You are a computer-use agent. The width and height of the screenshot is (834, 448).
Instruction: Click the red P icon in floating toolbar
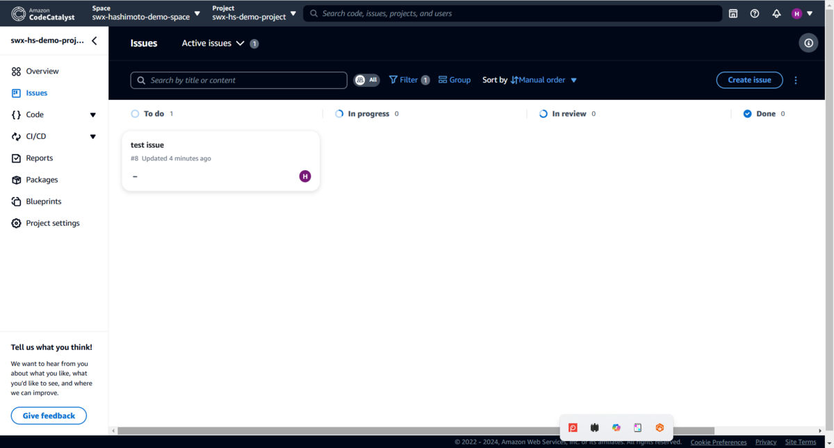573,428
